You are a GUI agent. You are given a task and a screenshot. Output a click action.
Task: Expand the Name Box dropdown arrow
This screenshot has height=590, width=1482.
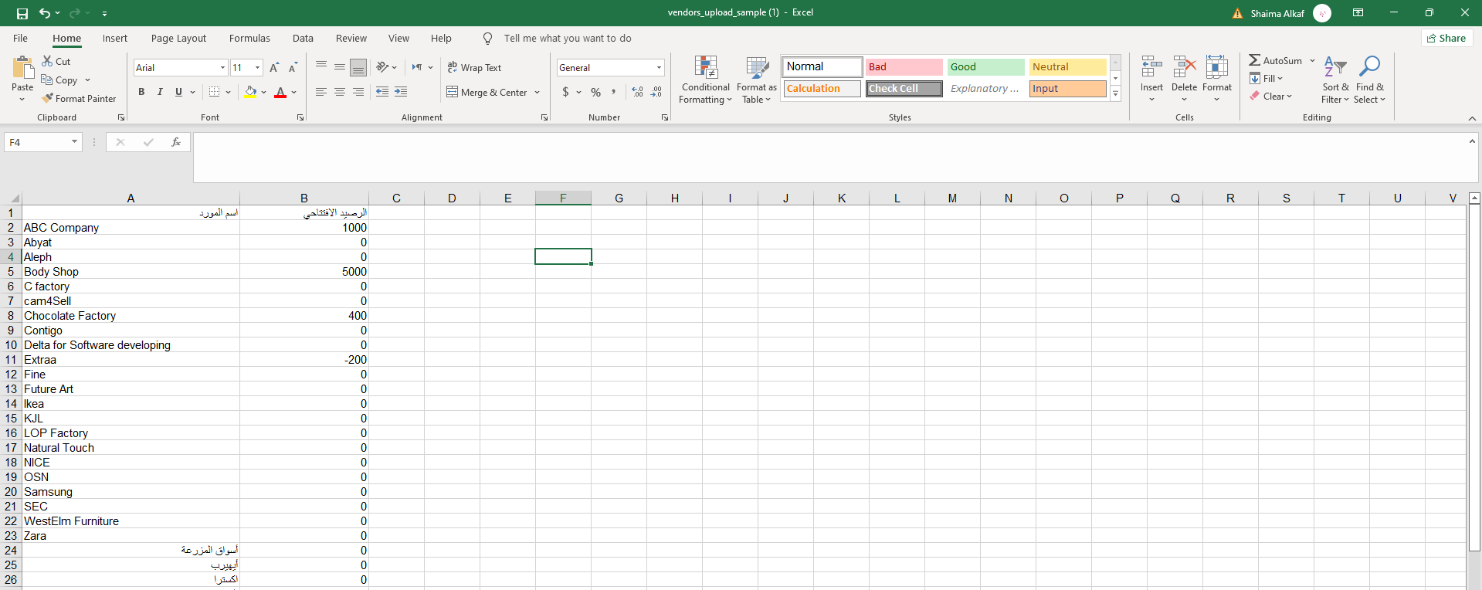(x=74, y=142)
